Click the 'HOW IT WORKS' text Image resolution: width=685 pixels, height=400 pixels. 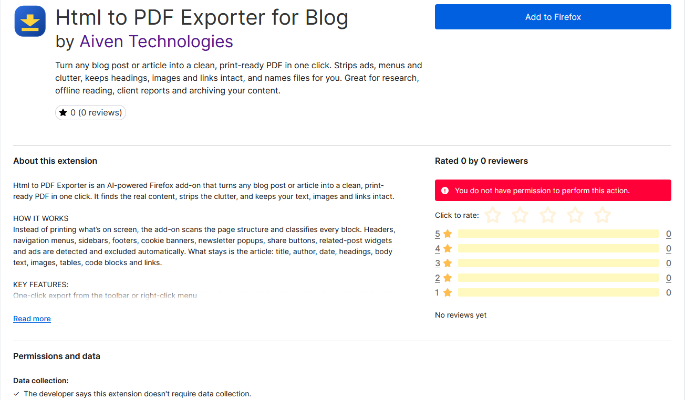[41, 218]
